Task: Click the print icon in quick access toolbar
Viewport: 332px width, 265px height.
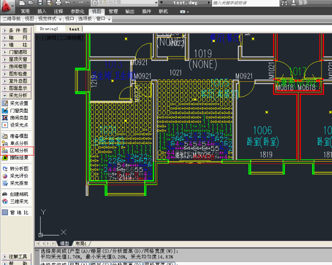Action: tap(57, 3)
